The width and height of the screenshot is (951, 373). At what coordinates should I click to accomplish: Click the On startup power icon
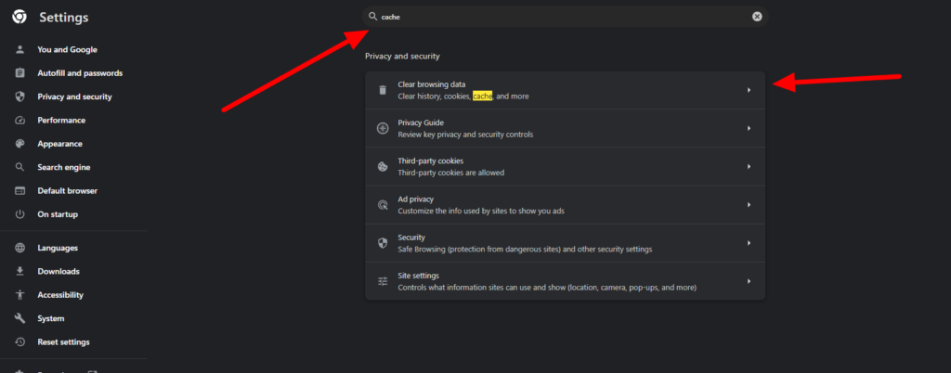coord(20,214)
